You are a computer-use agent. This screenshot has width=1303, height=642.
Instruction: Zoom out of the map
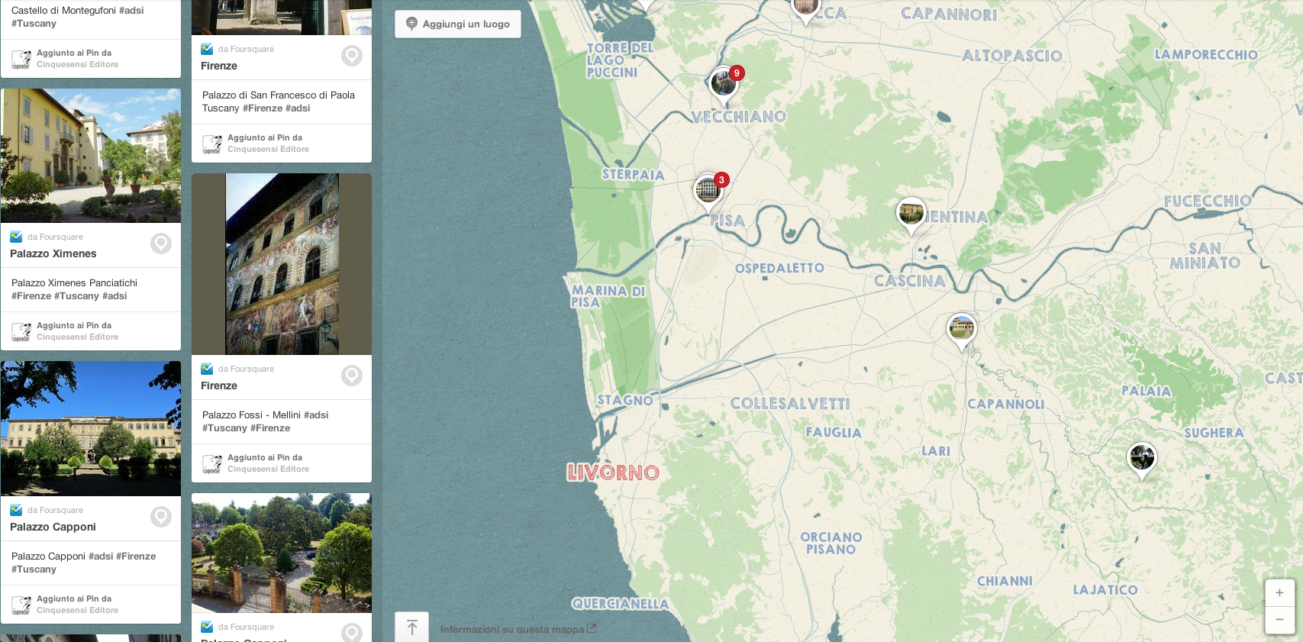coord(1279,619)
